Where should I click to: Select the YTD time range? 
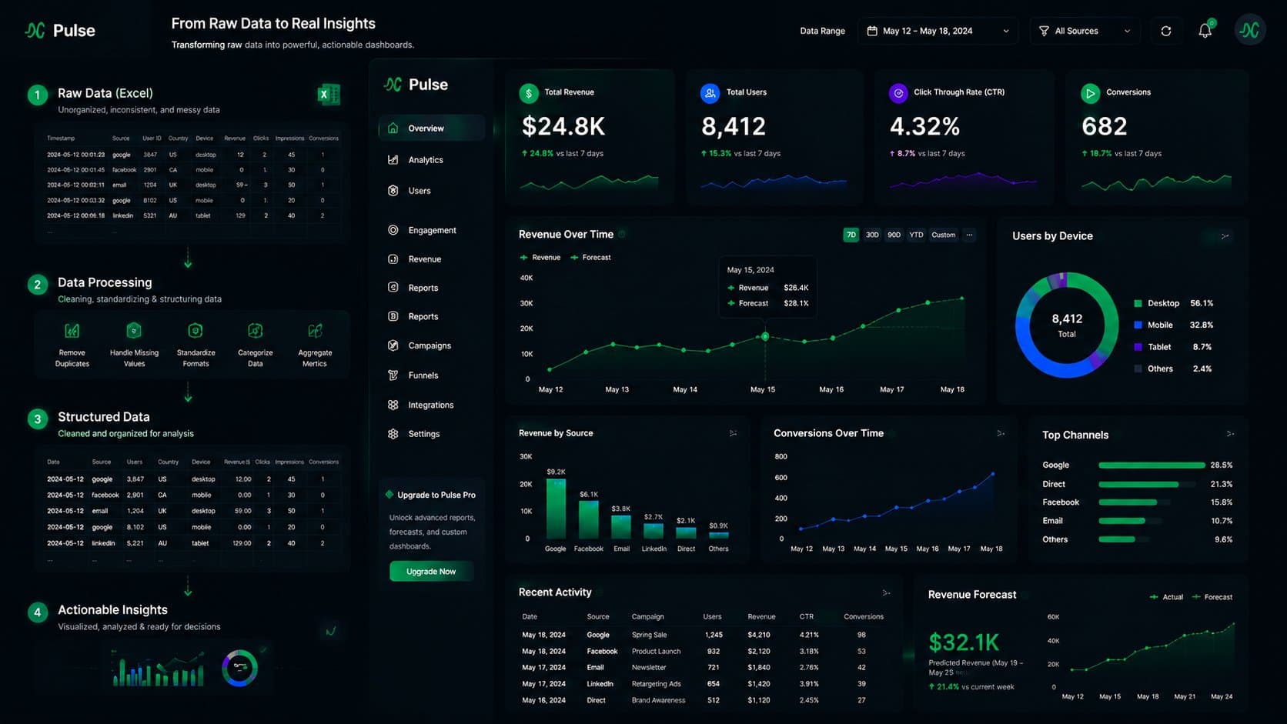pyautogui.click(x=916, y=235)
